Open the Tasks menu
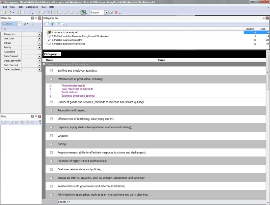 [x=20, y=7]
